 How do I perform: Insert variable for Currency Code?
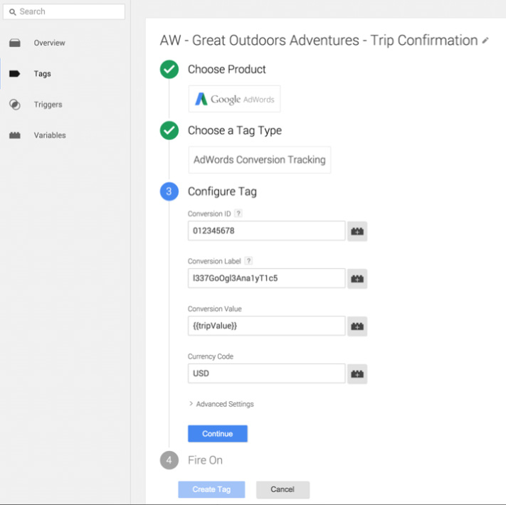pos(357,373)
